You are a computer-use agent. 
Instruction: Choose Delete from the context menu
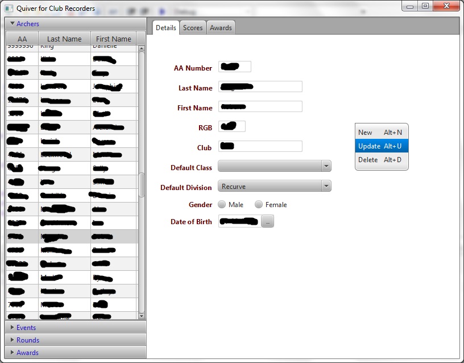[x=382, y=160]
